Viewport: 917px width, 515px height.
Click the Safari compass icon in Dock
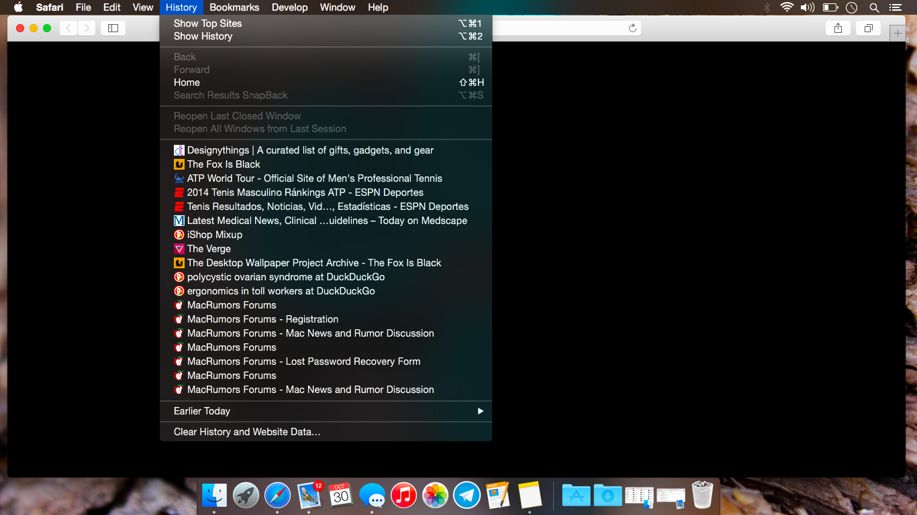pos(277,496)
